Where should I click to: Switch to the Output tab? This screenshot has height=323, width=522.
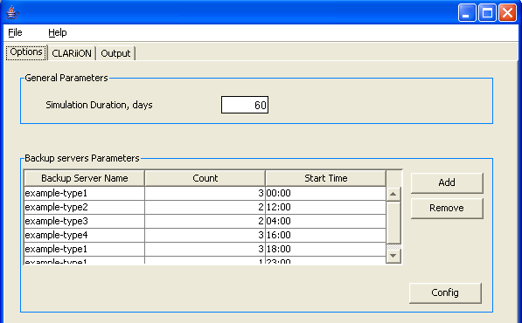pos(115,53)
